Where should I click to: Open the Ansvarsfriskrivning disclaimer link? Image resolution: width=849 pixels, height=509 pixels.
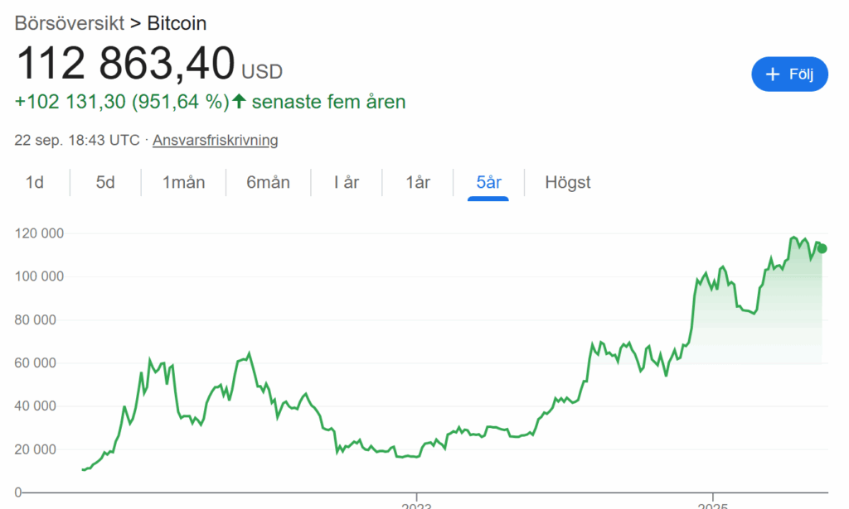pyautogui.click(x=216, y=140)
